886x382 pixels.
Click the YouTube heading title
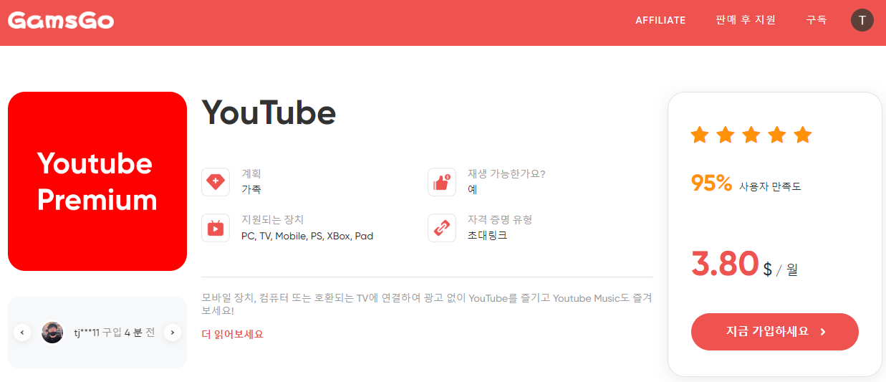pyautogui.click(x=269, y=113)
